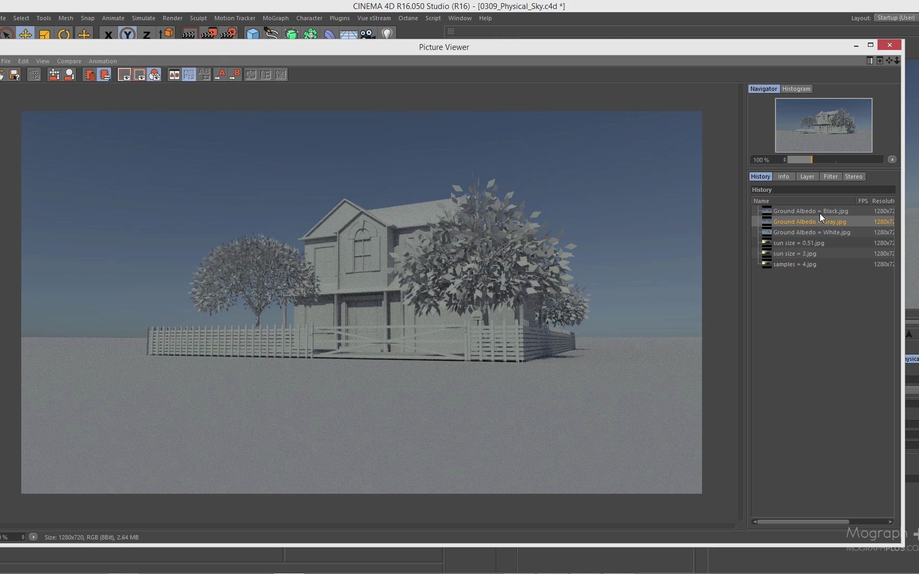919x574 pixels.
Task: Toggle AB Compare mode icon
Action: coord(174,75)
